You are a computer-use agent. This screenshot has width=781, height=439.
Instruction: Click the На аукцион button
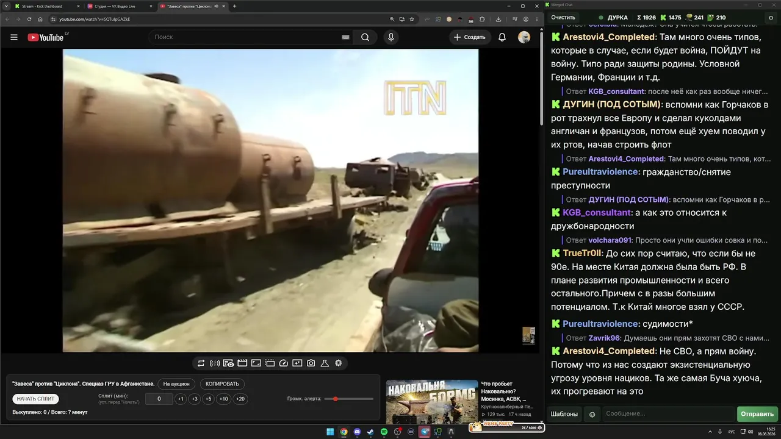tap(177, 384)
